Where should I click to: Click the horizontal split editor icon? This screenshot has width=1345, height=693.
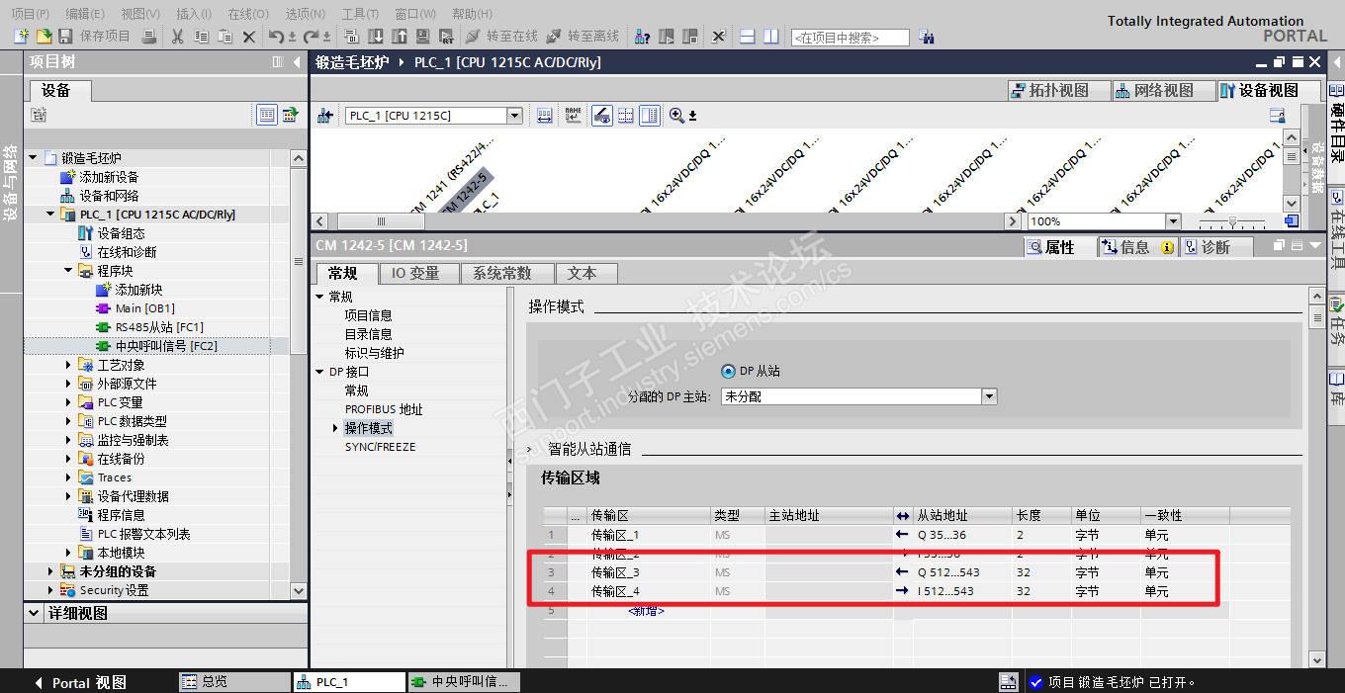pos(748,36)
